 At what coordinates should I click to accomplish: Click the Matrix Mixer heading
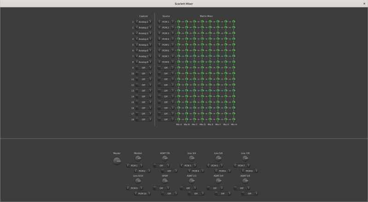point(206,16)
